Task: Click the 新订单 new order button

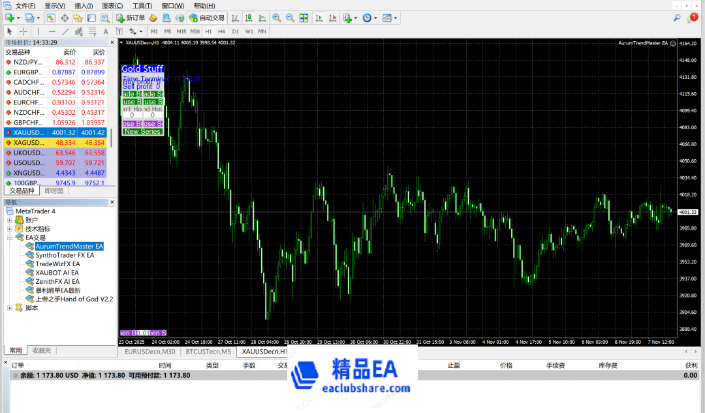Action: pos(131,18)
